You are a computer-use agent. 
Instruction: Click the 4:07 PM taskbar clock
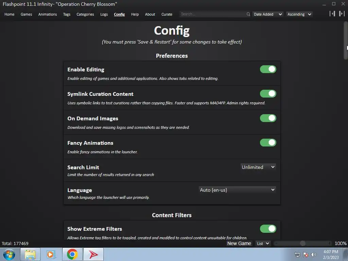pos(331,254)
